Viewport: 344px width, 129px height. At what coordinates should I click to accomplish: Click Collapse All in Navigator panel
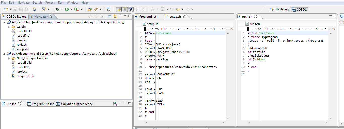point(109,16)
